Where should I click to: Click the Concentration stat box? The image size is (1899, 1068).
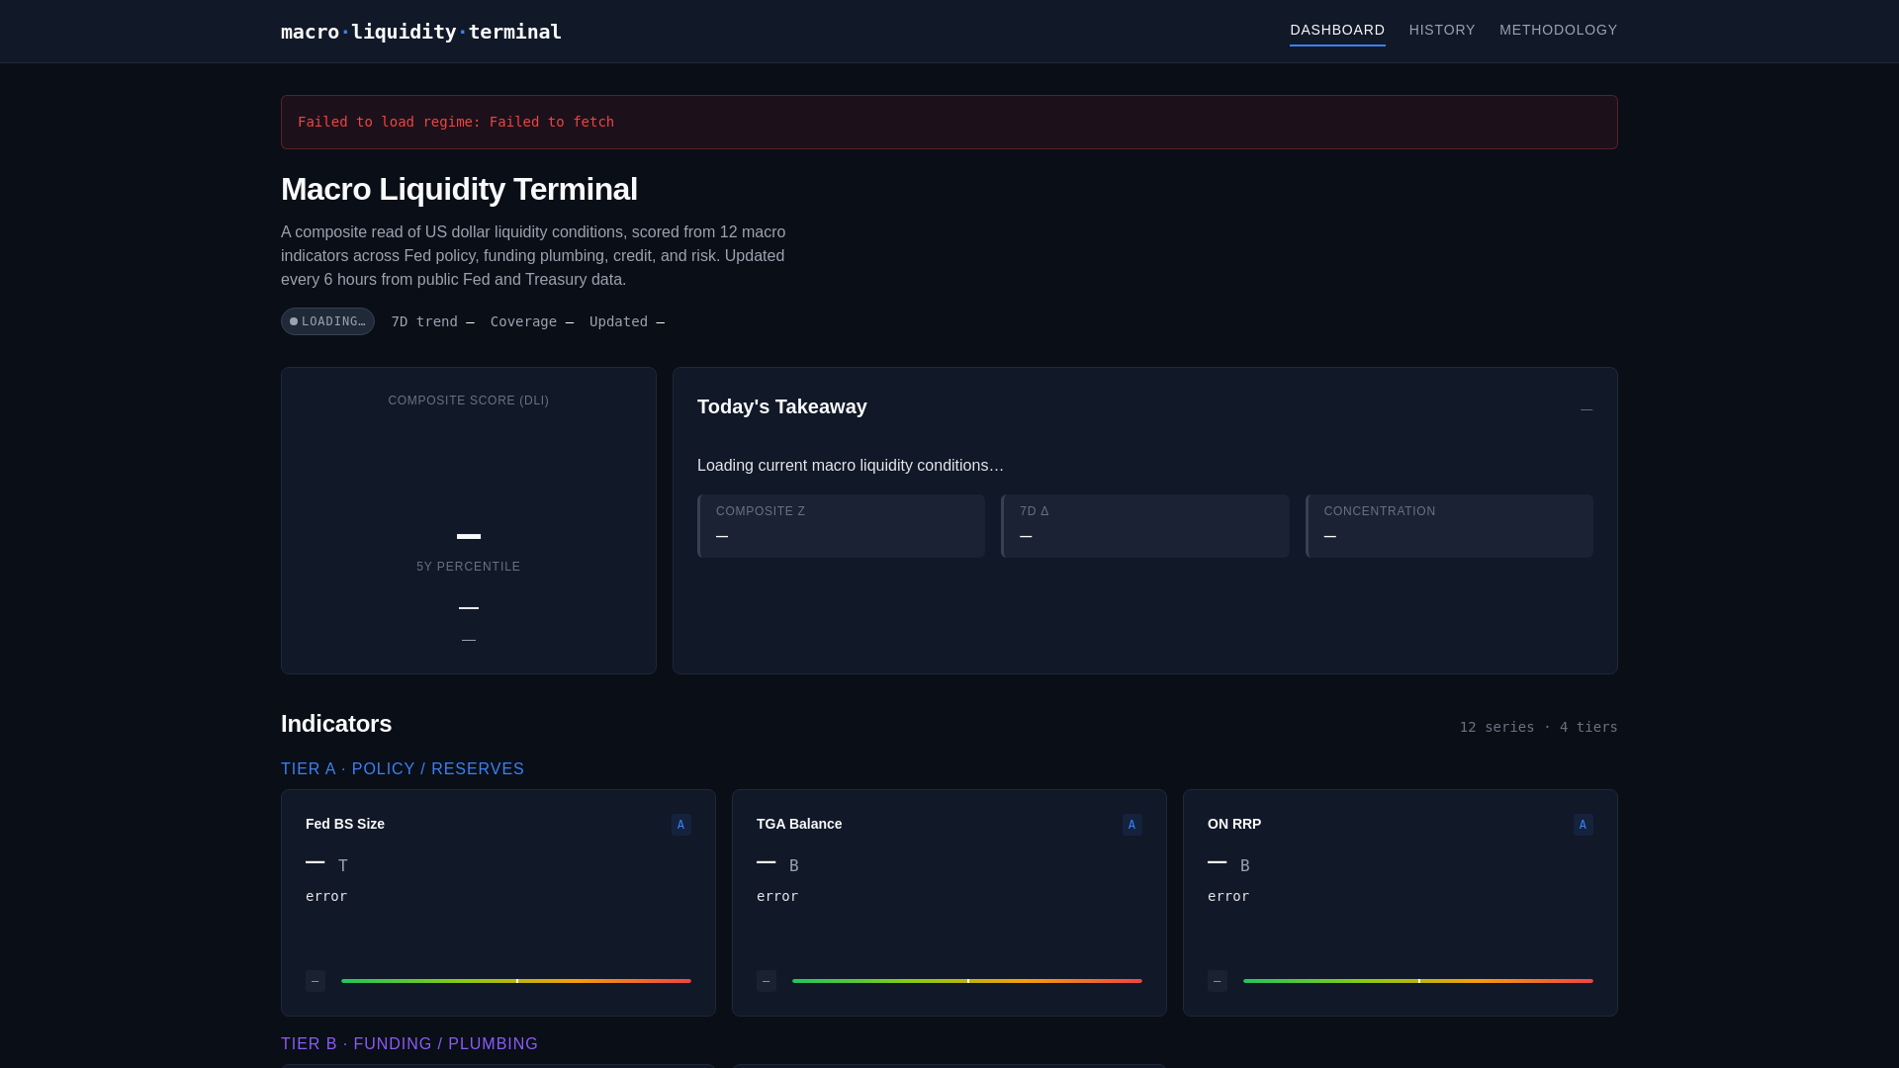[1449, 526]
